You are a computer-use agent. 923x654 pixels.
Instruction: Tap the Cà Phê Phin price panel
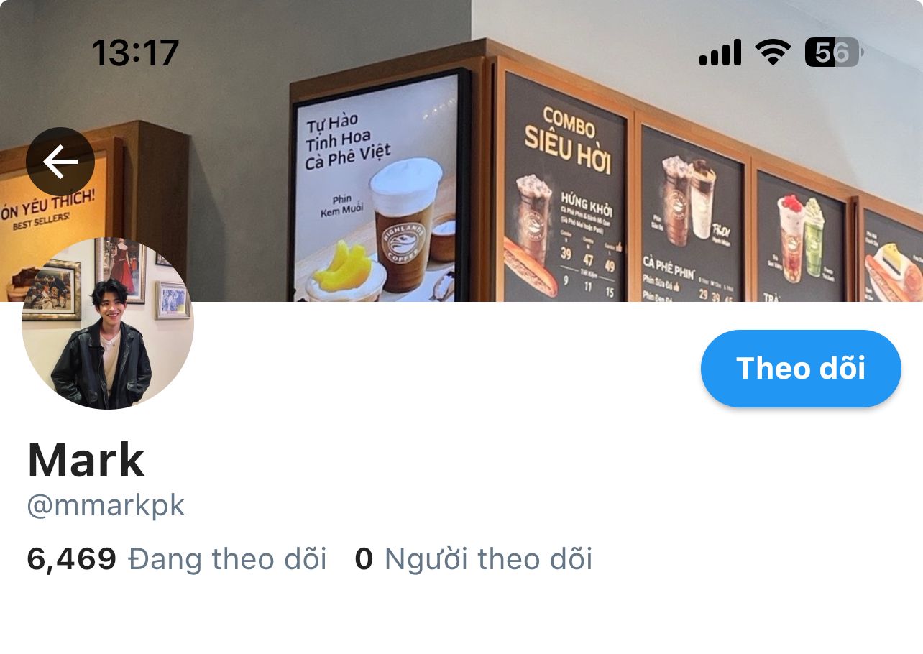[692, 216]
